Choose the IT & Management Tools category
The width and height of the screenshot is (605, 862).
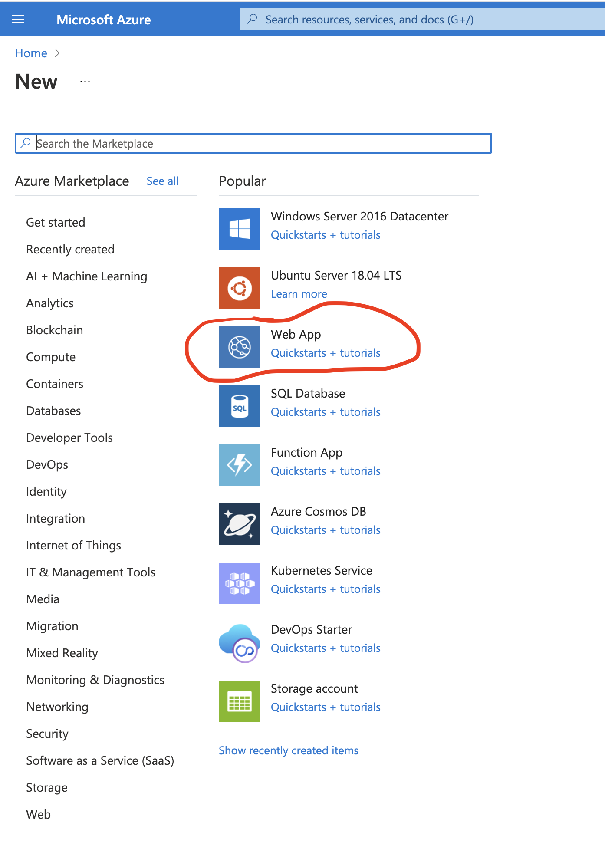tap(91, 572)
